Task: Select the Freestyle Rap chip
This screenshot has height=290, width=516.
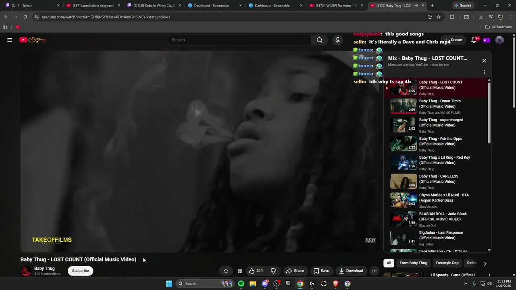Action: [447, 263]
